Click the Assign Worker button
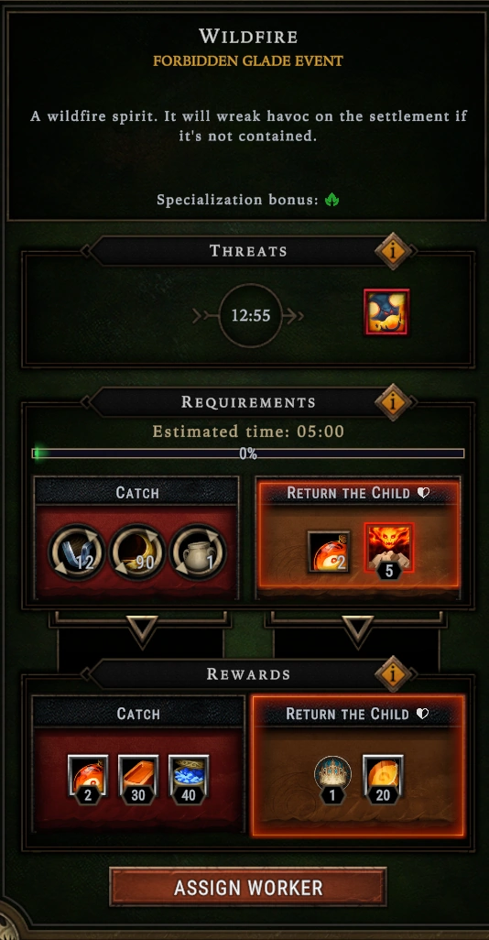Viewport: 489px width, 940px height. 248,887
